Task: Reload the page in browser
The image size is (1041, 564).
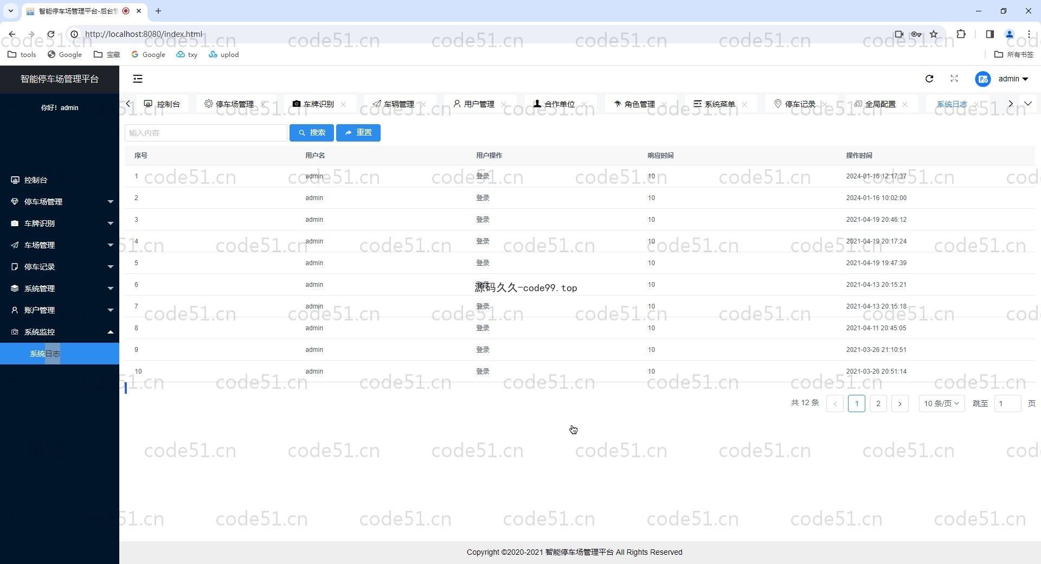Action: coord(51,34)
